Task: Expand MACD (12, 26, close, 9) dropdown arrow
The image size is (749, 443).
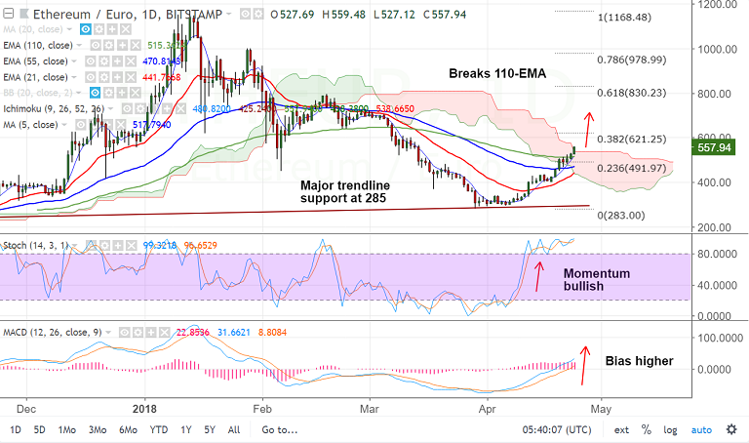Action: [109, 332]
